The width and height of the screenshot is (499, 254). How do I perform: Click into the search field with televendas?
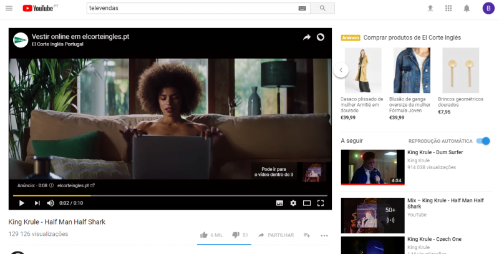click(192, 8)
